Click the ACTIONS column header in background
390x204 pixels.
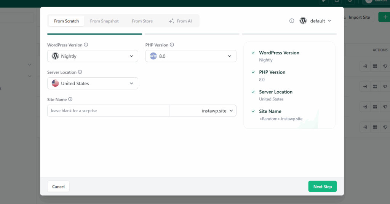tap(380, 50)
